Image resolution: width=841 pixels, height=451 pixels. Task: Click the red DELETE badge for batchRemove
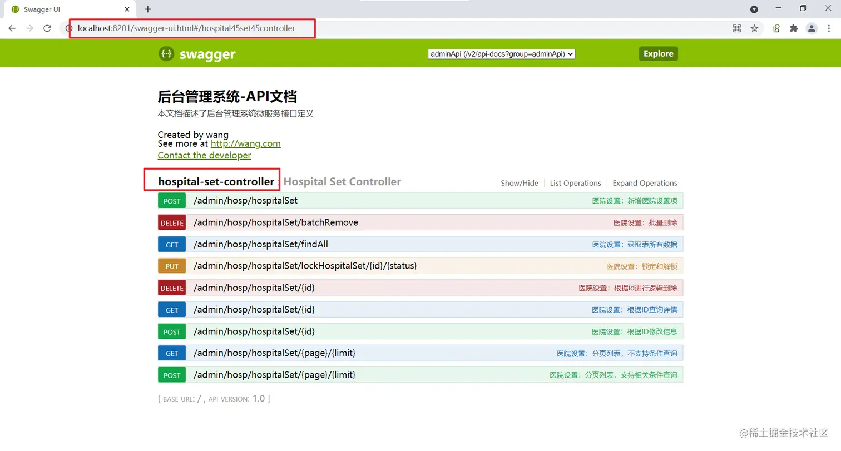[x=172, y=222]
